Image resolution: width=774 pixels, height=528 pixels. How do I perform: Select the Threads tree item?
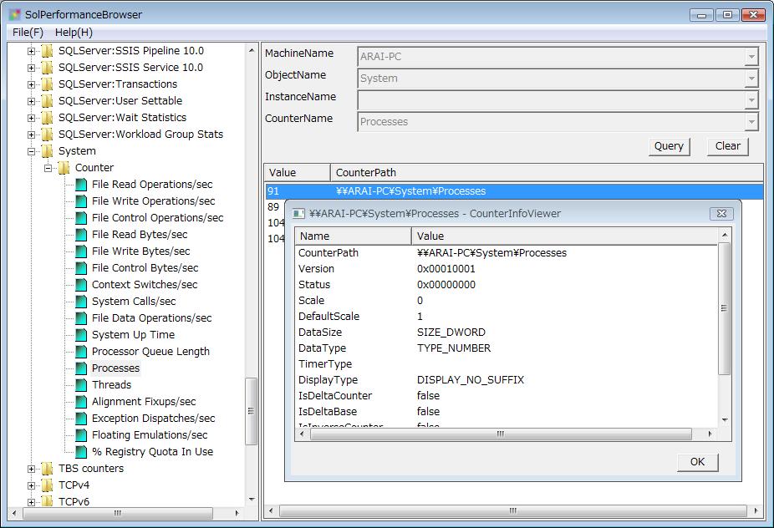tap(111, 385)
